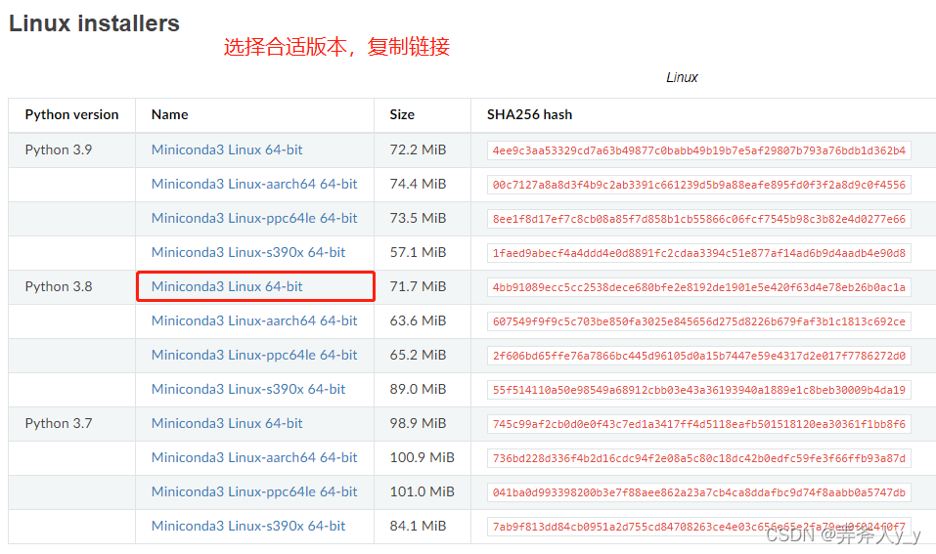Open Python 3.8 Miniconda3 Linux-s390x 64-bit link
Screen dimensions: 936x554
click(248, 389)
